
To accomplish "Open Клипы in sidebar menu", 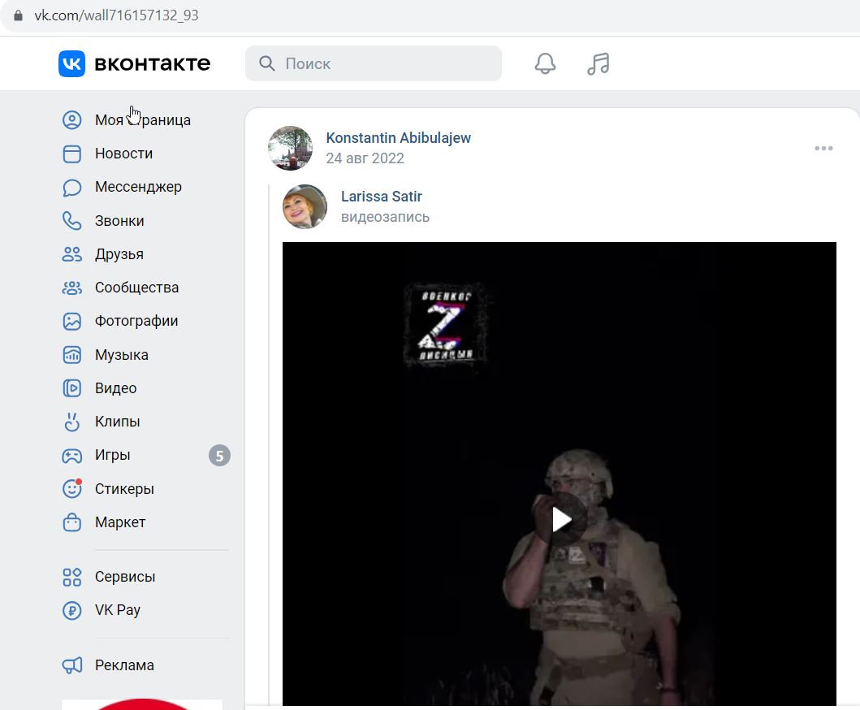I will tap(118, 422).
